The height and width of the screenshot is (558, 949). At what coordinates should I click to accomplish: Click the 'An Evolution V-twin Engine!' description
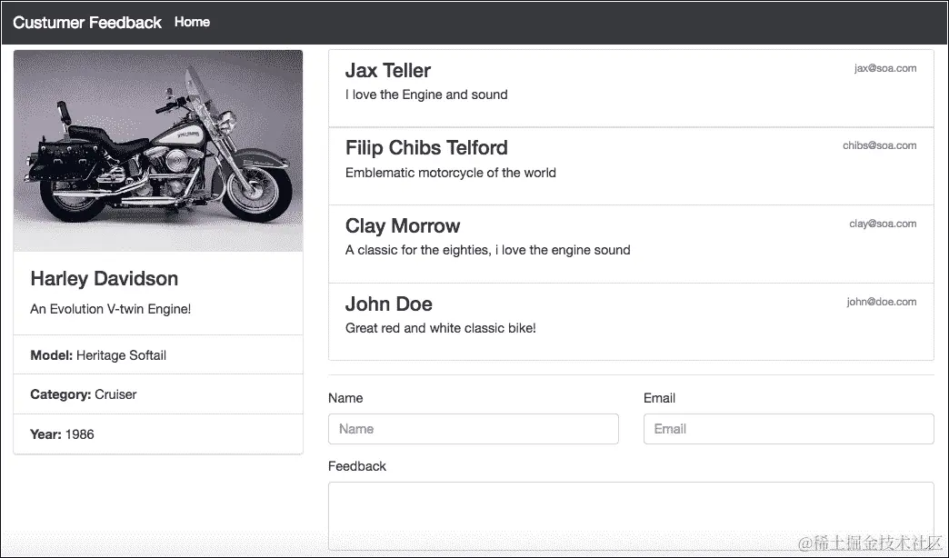pyautogui.click(x=111, y=309)
